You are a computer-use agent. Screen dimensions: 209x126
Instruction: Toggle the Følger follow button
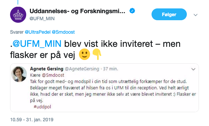point(169,14)
